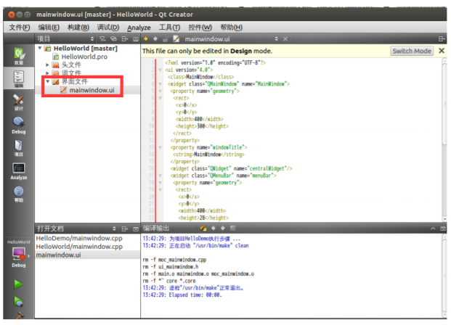451x325 pixels.
Task: Open HelloWorld.pro project file
Action: coord(84,56)
